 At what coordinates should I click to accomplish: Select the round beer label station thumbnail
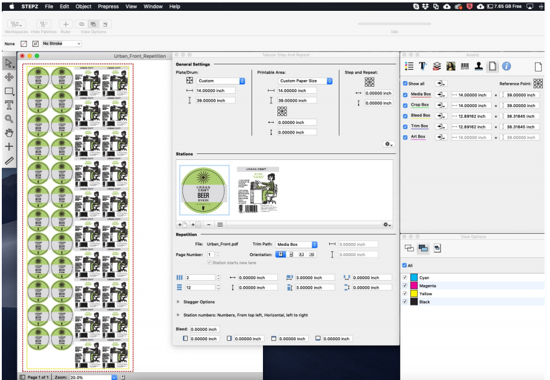tap(205, 190)
